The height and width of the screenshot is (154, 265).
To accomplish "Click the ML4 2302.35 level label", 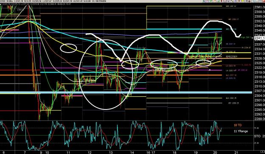I will [x=231, y=98].
